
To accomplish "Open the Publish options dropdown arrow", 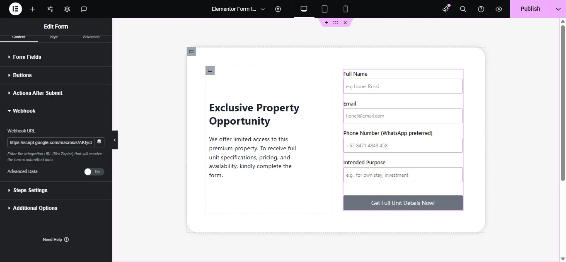I will tap(558, 9).
